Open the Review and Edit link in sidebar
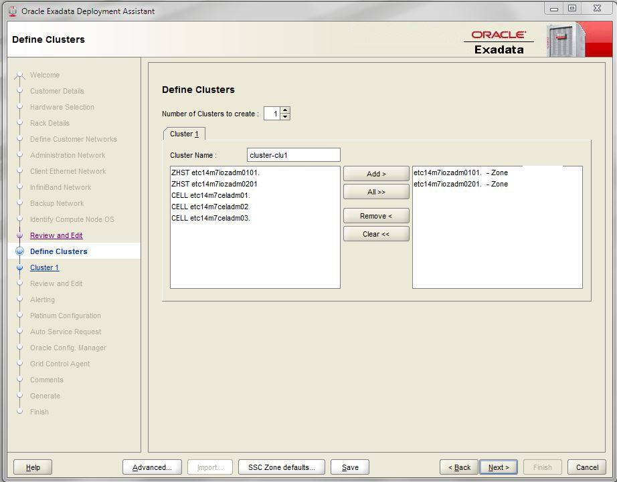The width and height of the screenshot is (617, 482). (x=56, y=235)
